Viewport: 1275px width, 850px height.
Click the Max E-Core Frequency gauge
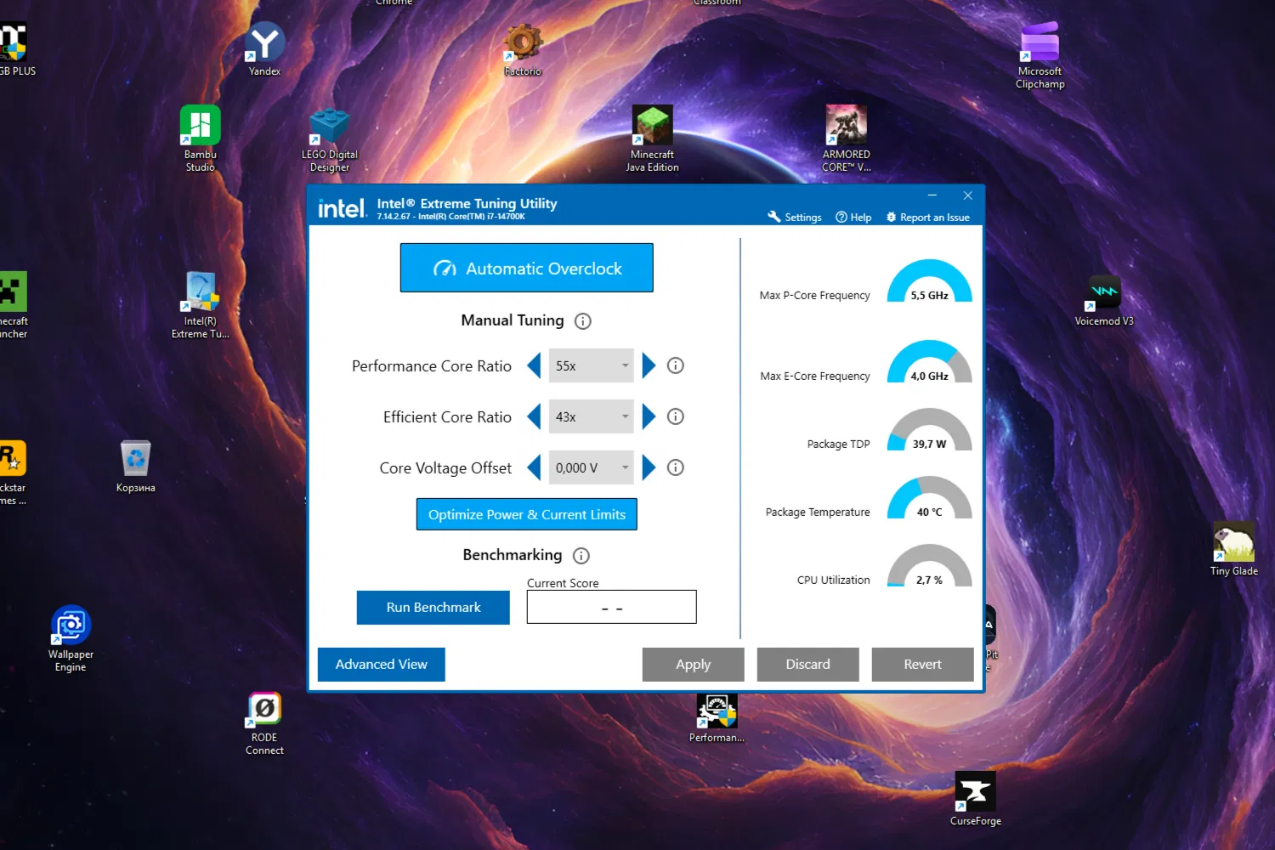click(x=929, y=362)
